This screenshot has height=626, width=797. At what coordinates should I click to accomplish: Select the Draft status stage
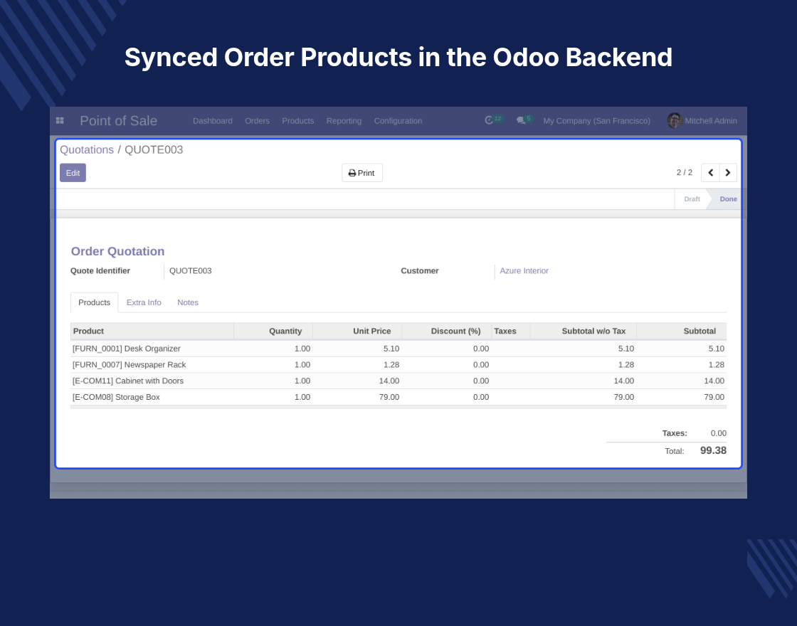pyautogui.click(x=692, y=199)
